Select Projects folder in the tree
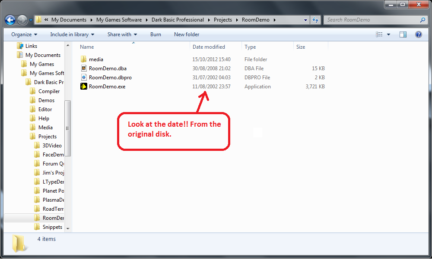Screen dimensions: 432x259 pyautogui.click(x=48, y=137)
